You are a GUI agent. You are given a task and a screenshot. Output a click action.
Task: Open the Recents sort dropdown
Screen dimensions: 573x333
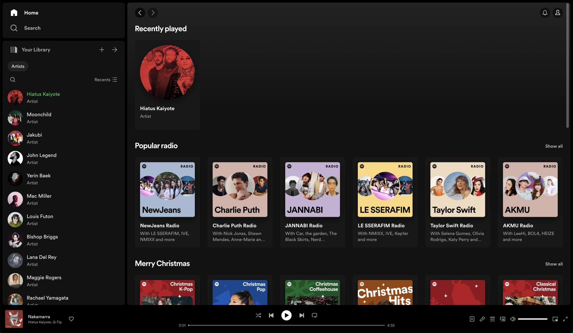coord(106,80)
